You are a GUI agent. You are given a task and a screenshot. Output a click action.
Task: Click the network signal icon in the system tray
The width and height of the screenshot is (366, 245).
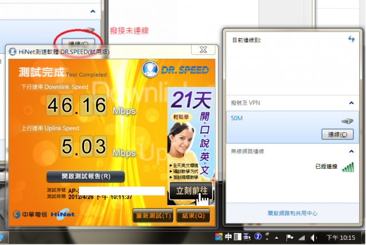[302, 238]
